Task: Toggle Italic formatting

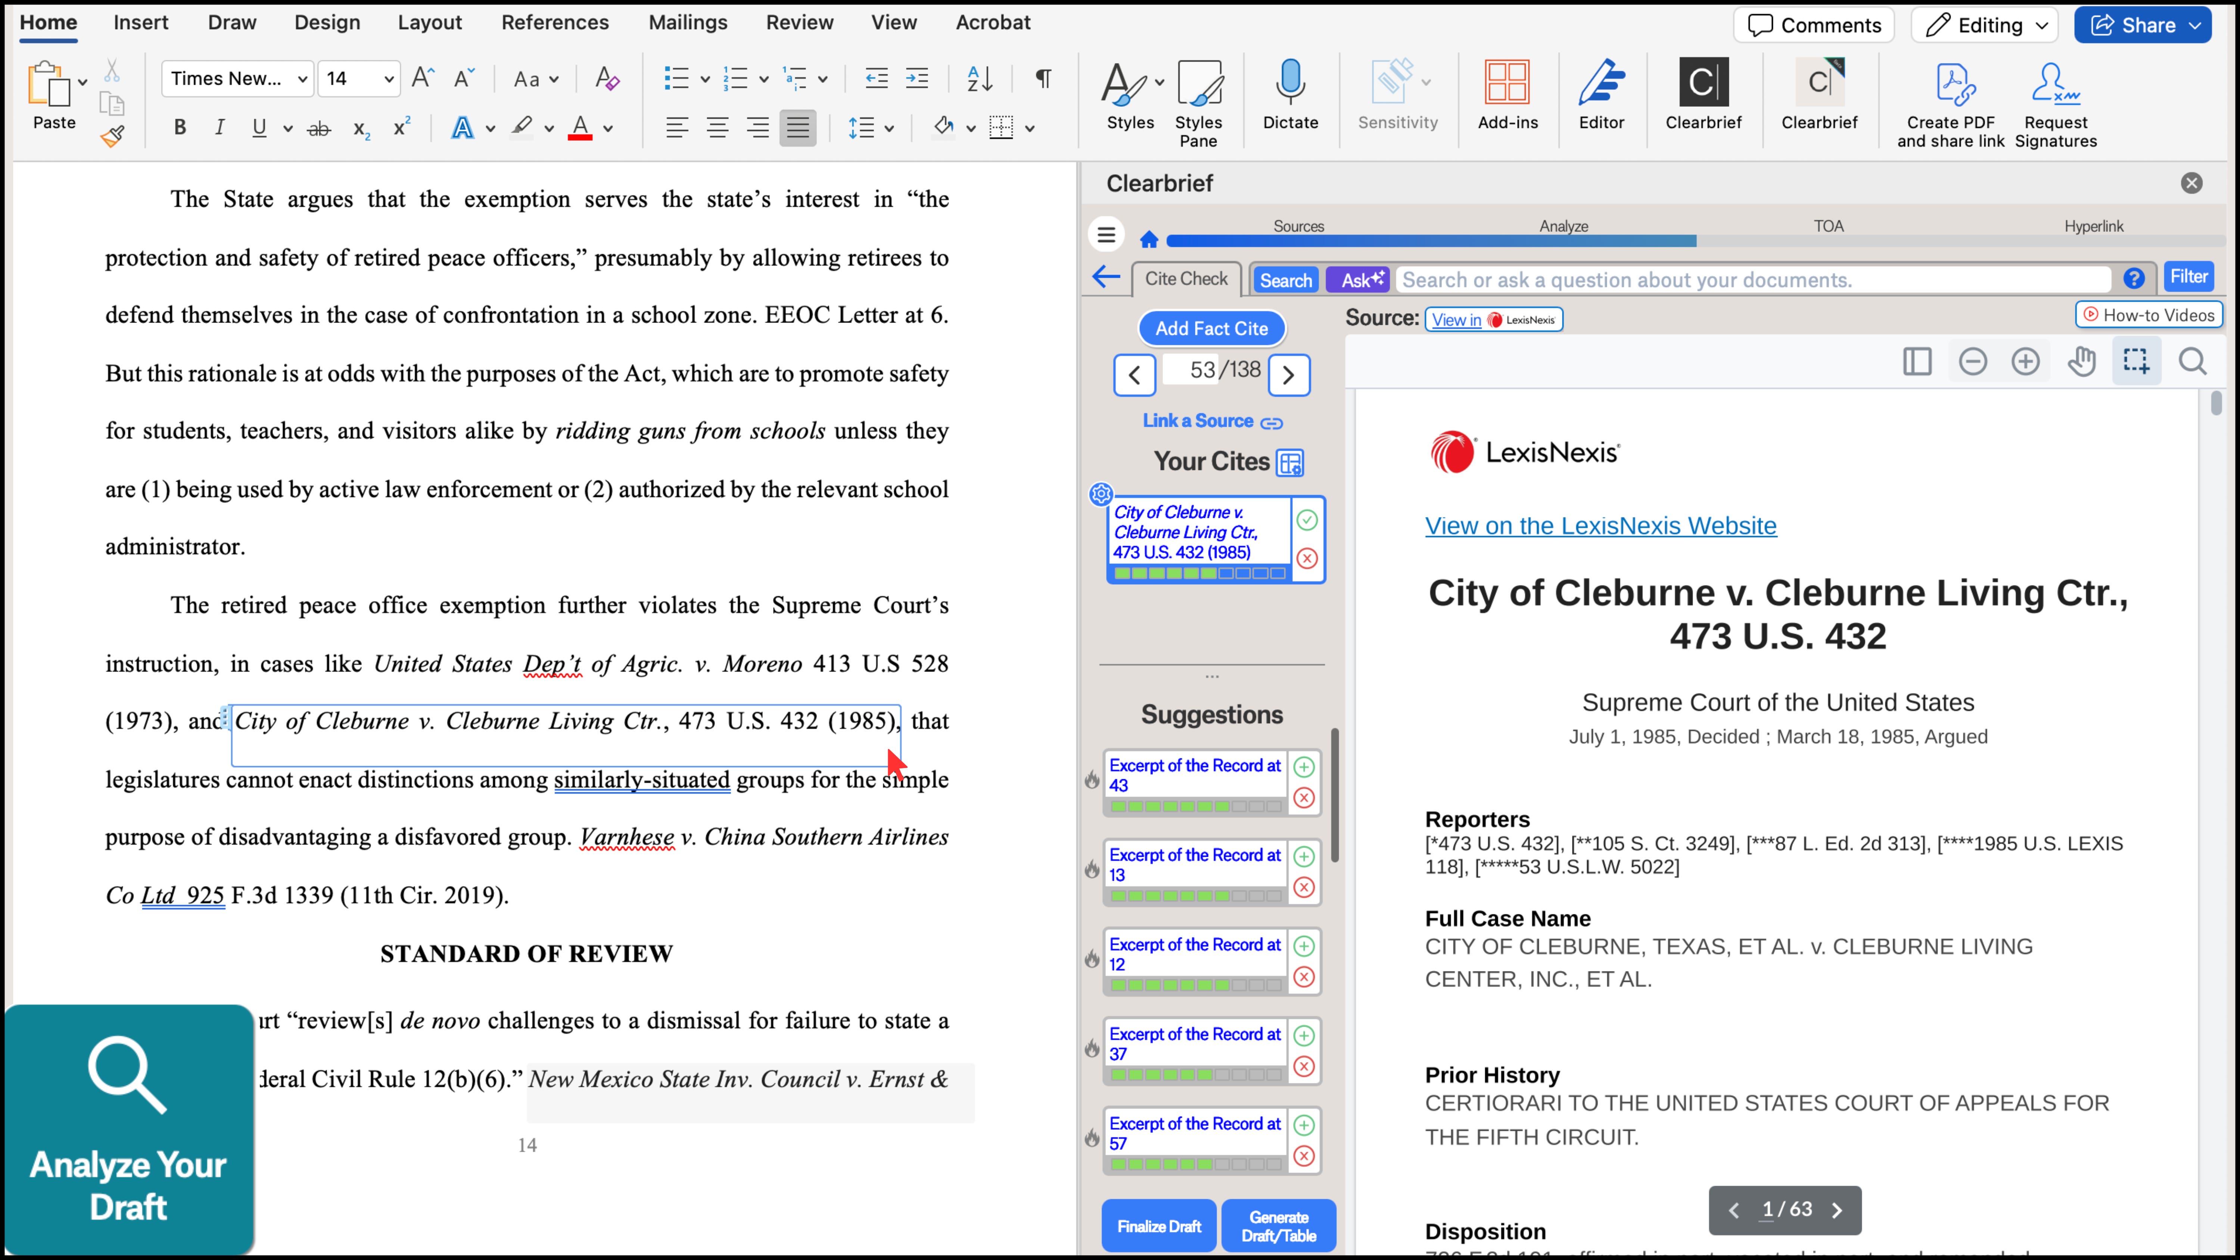Action: point(219,128)
